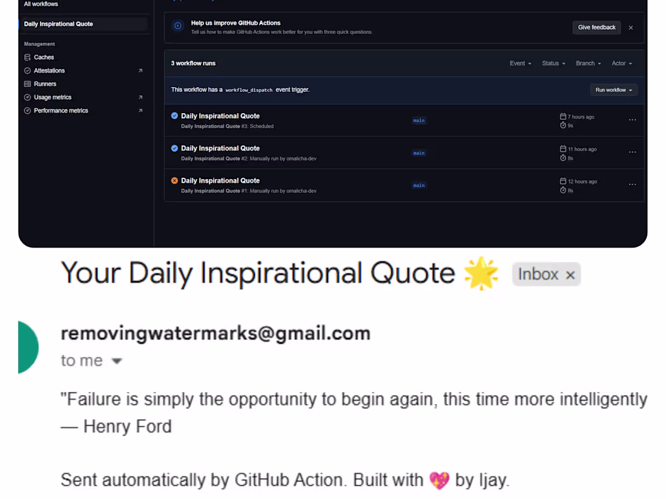Screen dimensions: 666x499
Task: Click the orange failure icon on run #1
Action: coord(174,180)
